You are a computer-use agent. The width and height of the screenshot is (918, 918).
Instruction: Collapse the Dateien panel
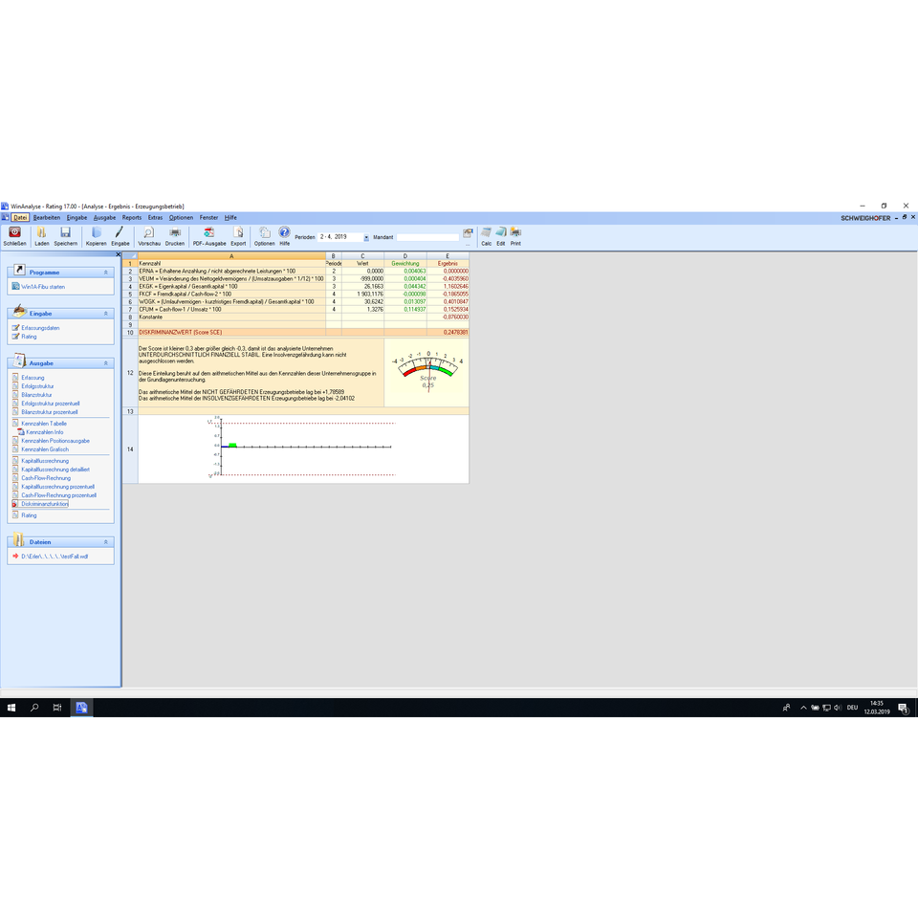coord(106,541)
